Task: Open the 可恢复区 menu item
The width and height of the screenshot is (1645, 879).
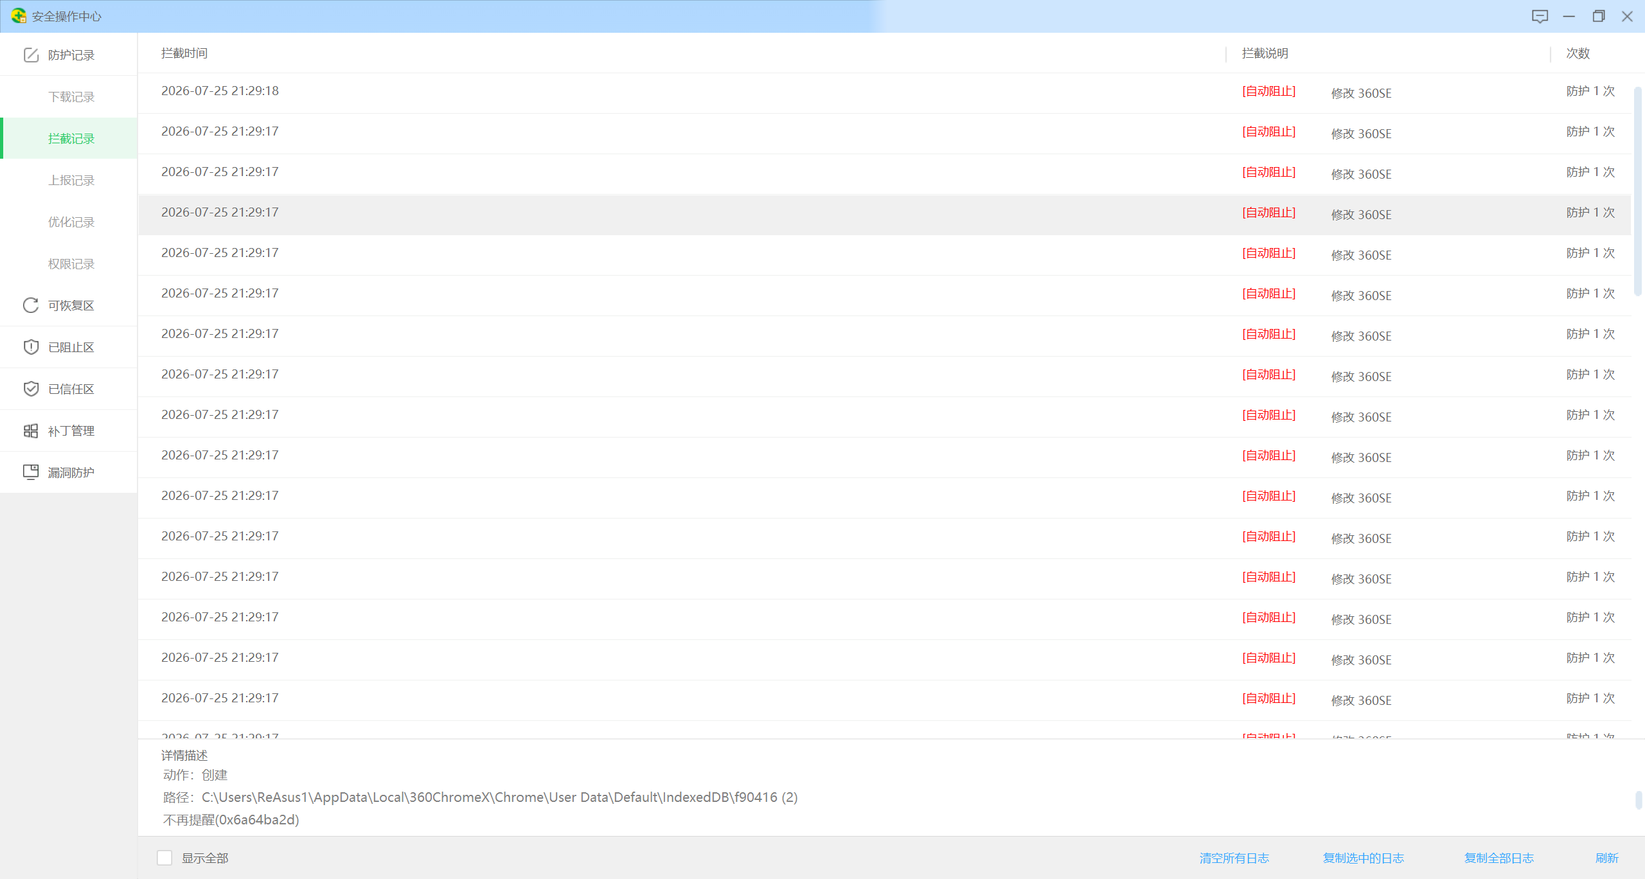Action: 69,305
